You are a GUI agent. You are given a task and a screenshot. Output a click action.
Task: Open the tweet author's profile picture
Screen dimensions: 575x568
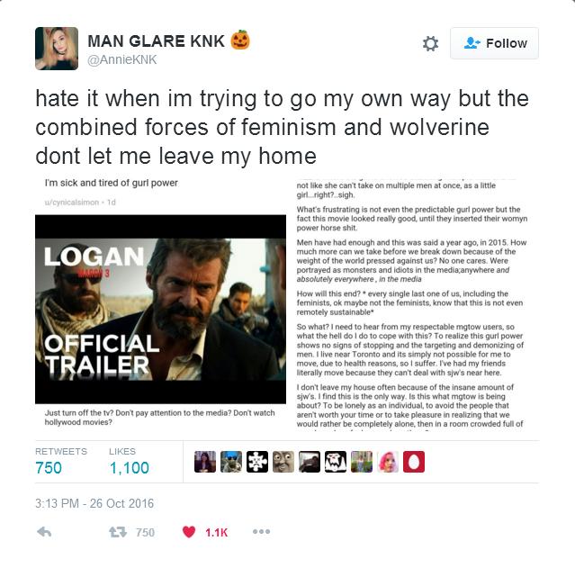[57, 49]
